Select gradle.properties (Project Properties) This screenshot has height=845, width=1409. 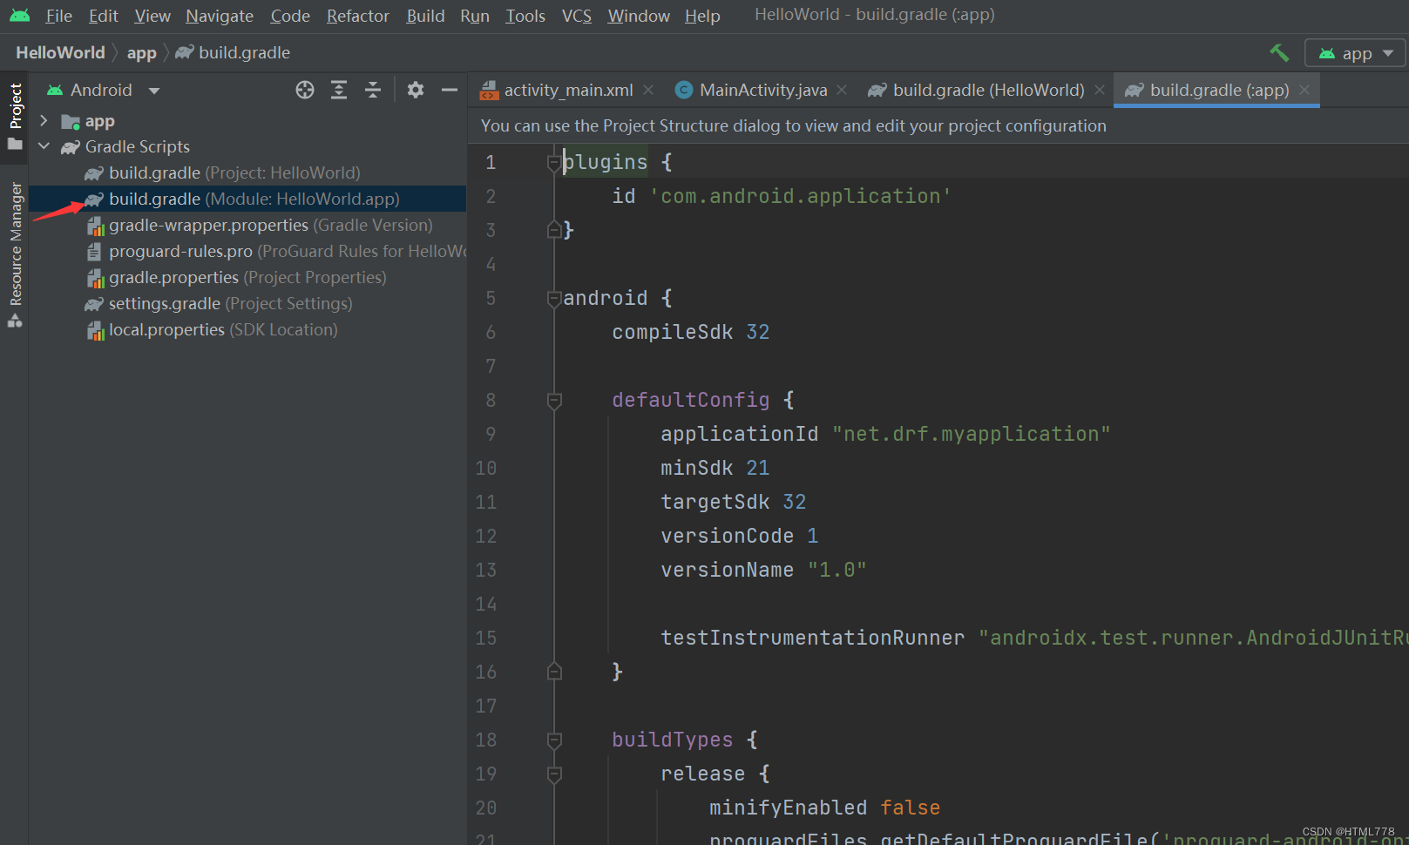(x=236, y=277)
